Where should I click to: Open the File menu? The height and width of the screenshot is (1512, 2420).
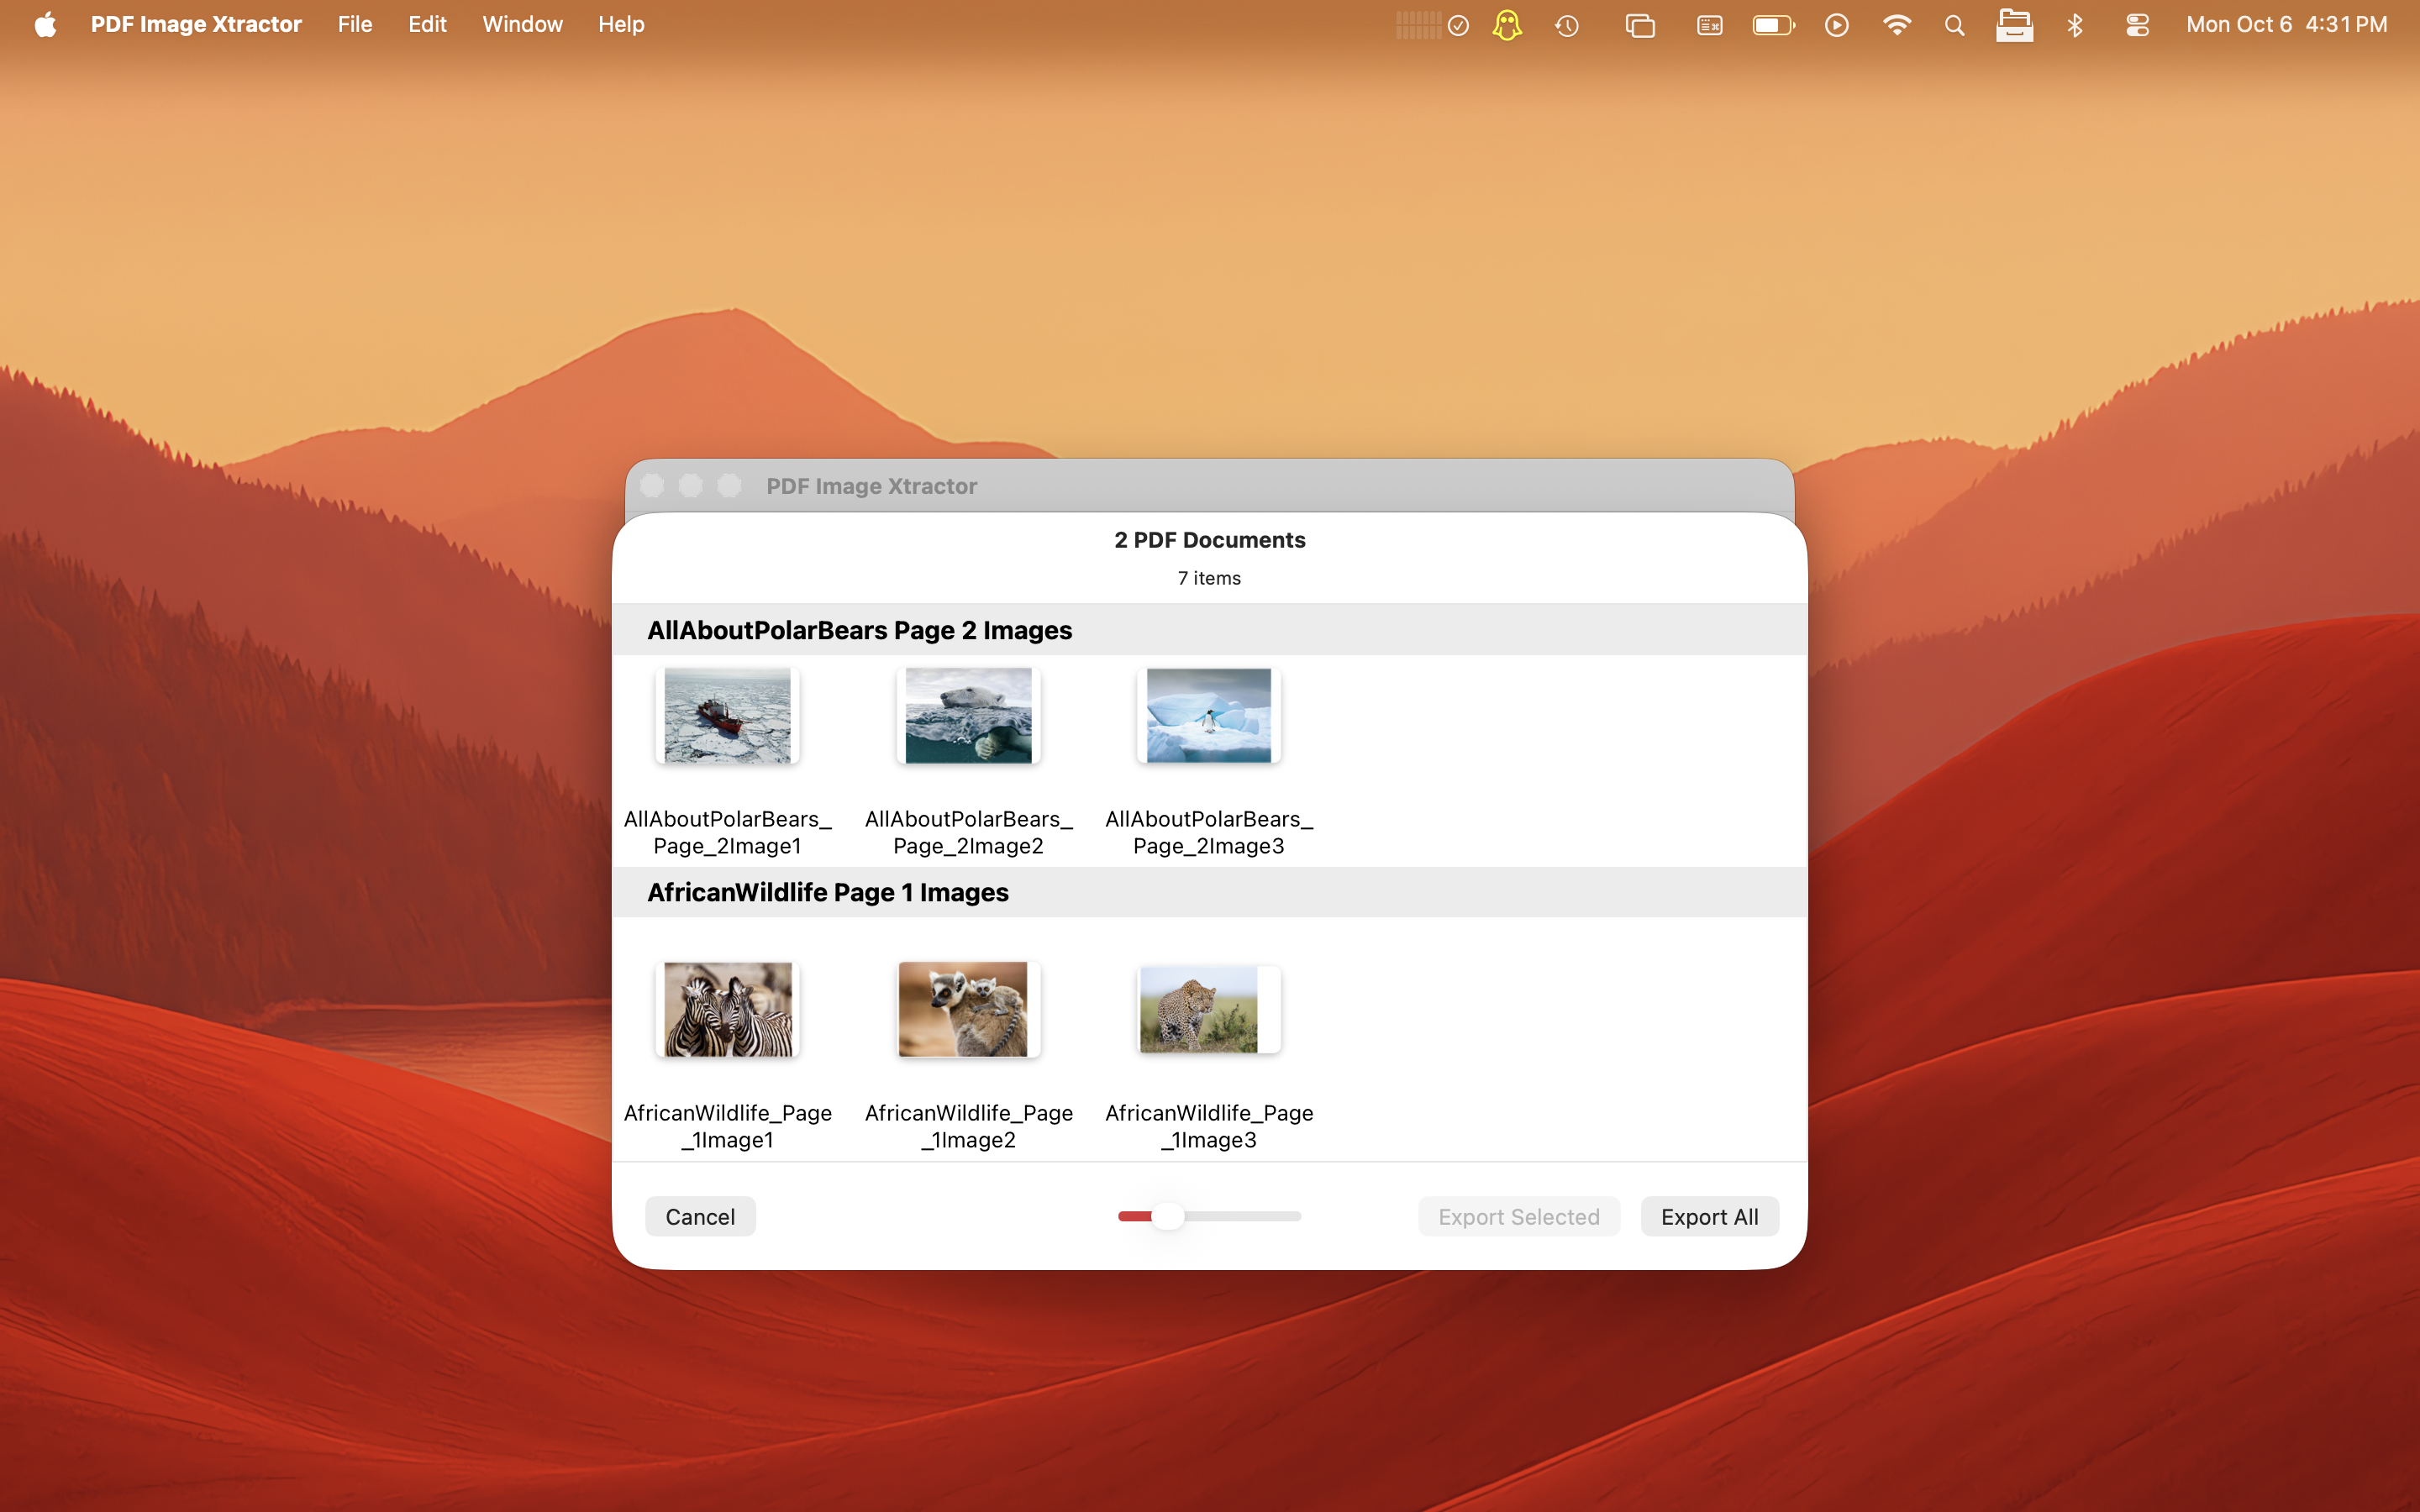(x=354, y=24)
